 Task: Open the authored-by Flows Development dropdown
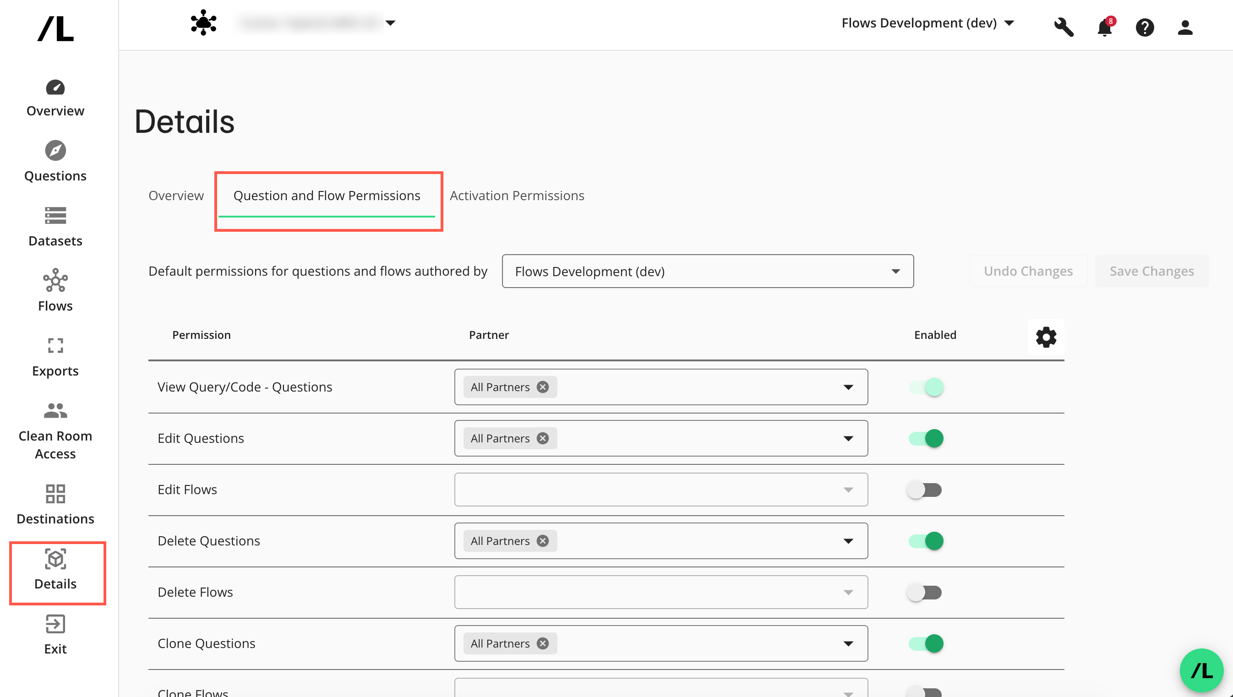708,271
